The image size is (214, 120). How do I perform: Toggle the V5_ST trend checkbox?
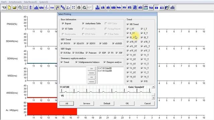click(128, 72)
